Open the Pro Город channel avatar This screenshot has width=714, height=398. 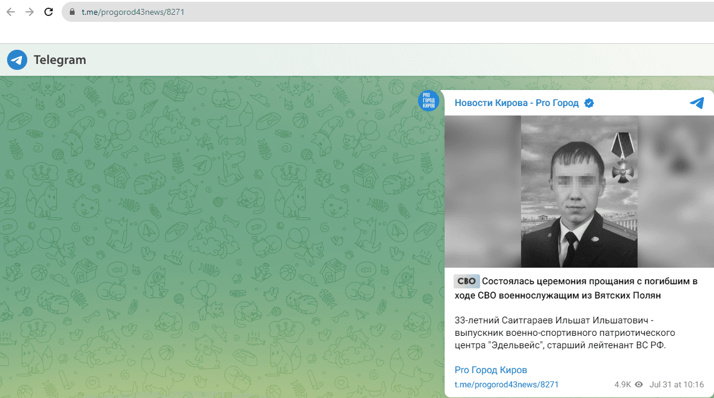coord(429,101)
